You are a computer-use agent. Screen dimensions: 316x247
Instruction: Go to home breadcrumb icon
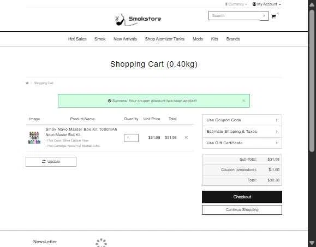pyautogui.click(x=27, y=83)
